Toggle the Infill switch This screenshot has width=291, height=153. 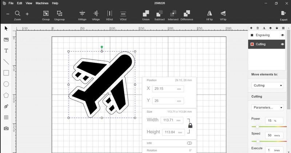pos(190,143)
